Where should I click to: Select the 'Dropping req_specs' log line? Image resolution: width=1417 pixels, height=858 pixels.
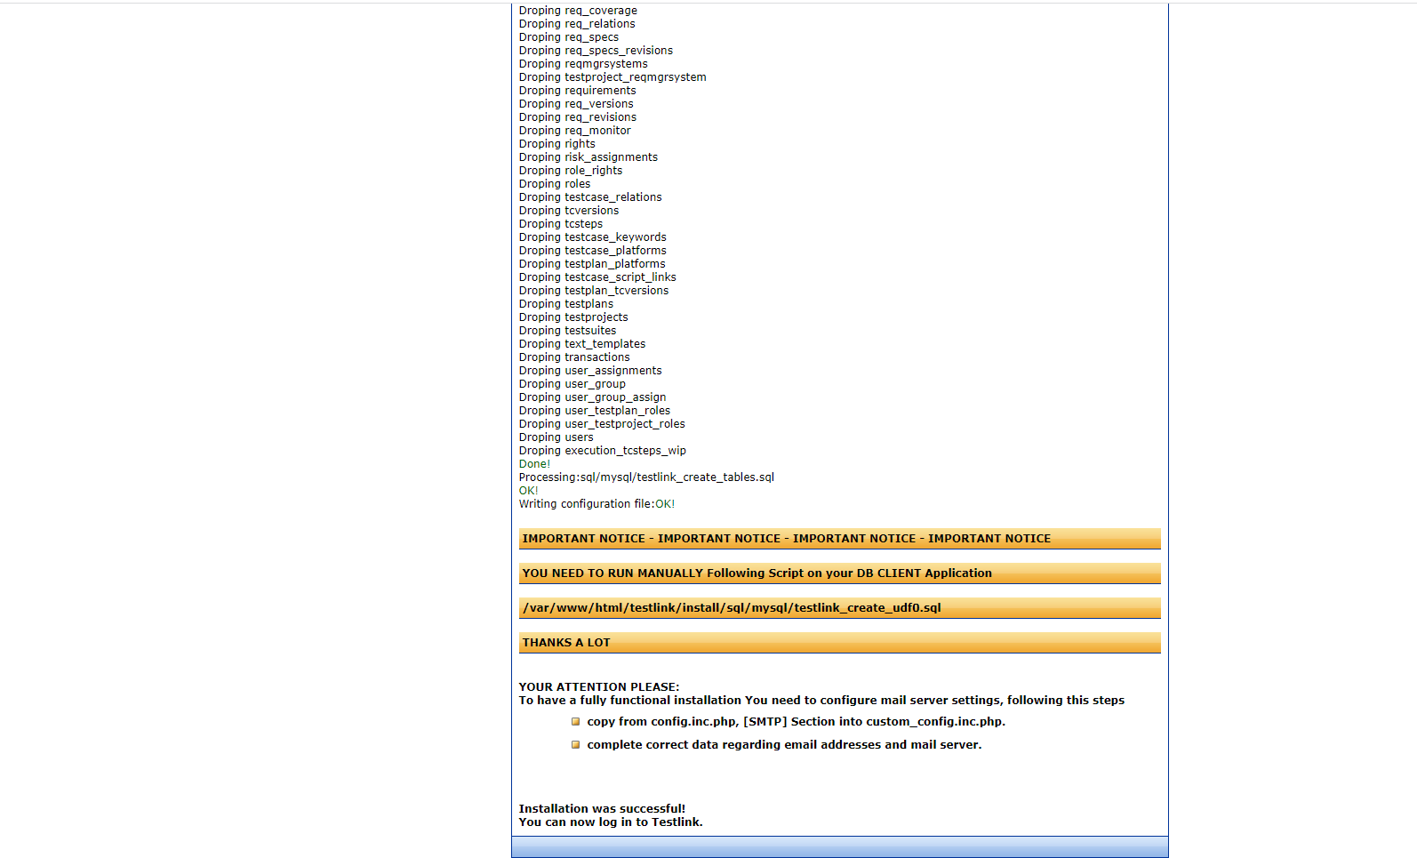click(569, 37)
